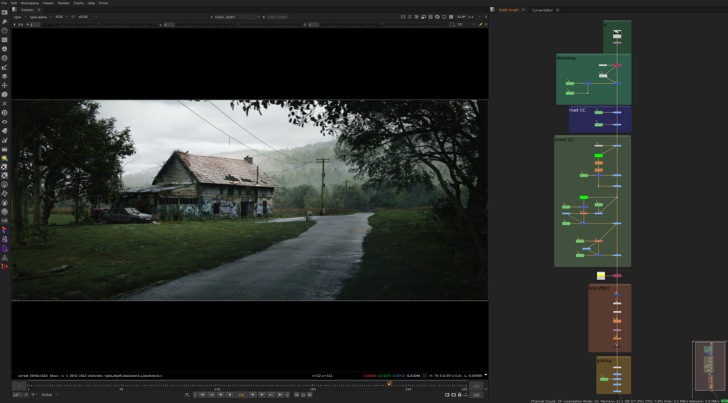Open the File menu
This screenshot has height=403, width=728.
[x=4, y=3]
